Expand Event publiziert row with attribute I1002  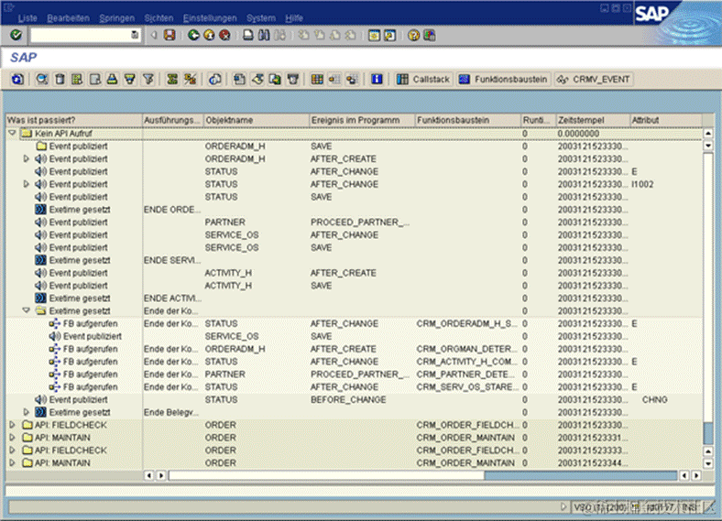click(27, 184)
